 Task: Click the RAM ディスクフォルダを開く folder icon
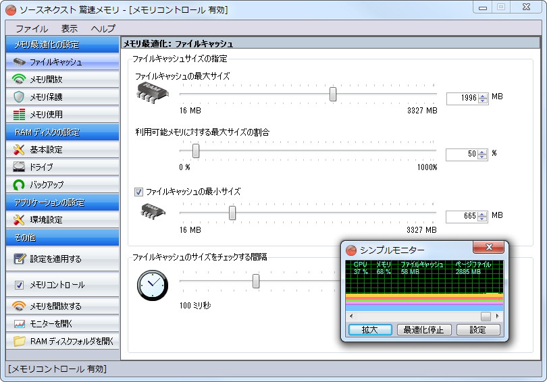pos(20,342)
